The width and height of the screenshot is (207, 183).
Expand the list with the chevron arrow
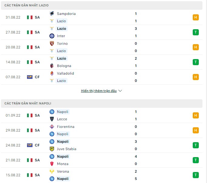point(120,91)
